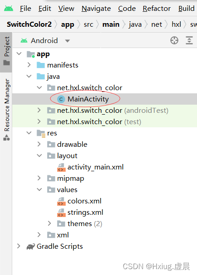This screenshot has width=197, height=275.
Task: Select the colors.xml file icon
Action: click(61, 201)
